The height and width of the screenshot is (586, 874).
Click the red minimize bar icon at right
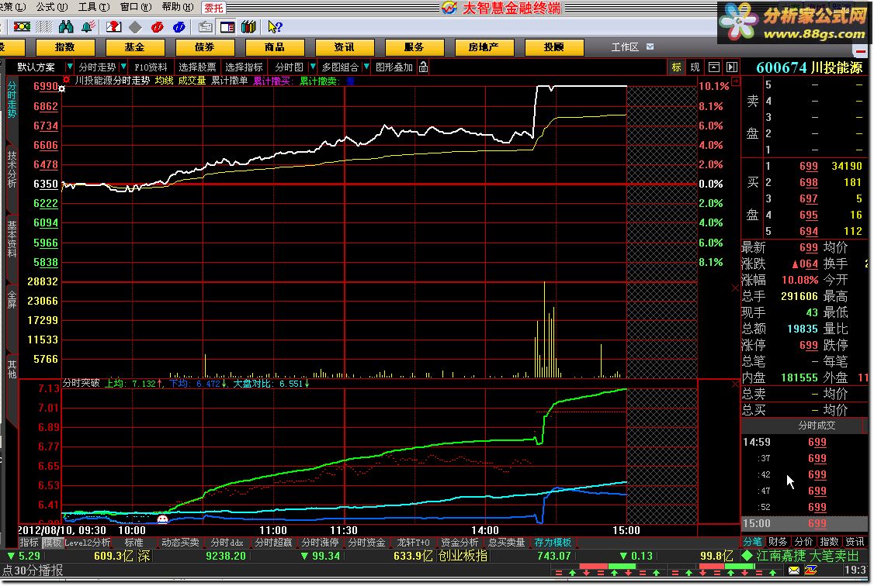tap(861, 52)
